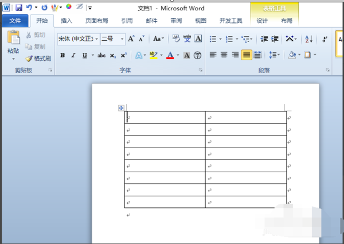Image resolution: width=344 pixels, height=244 pixels.
Task: Open line spacing options
Action: click(273, 55)
